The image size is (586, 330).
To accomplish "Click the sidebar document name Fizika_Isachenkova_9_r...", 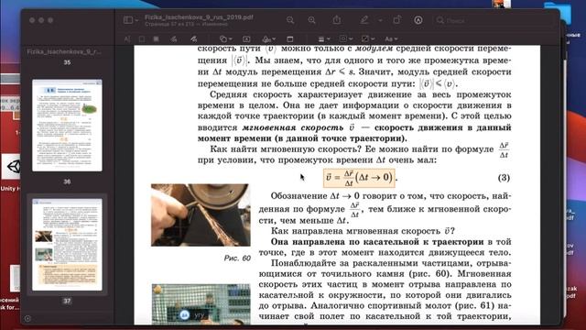I will point(64,51).
